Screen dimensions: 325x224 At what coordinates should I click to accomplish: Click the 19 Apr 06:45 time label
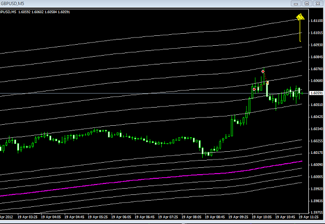coord(145,217)
